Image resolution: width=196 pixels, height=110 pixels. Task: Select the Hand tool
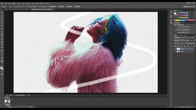coord(2,61)
